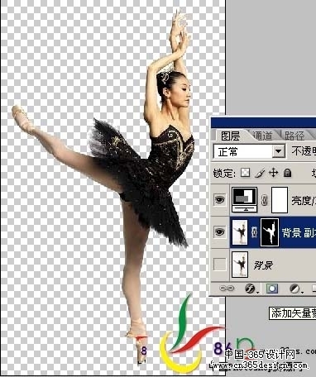Click the lock position move icon
The height and width of the screenshot is (377, 316).
click(x=274, y=173)
